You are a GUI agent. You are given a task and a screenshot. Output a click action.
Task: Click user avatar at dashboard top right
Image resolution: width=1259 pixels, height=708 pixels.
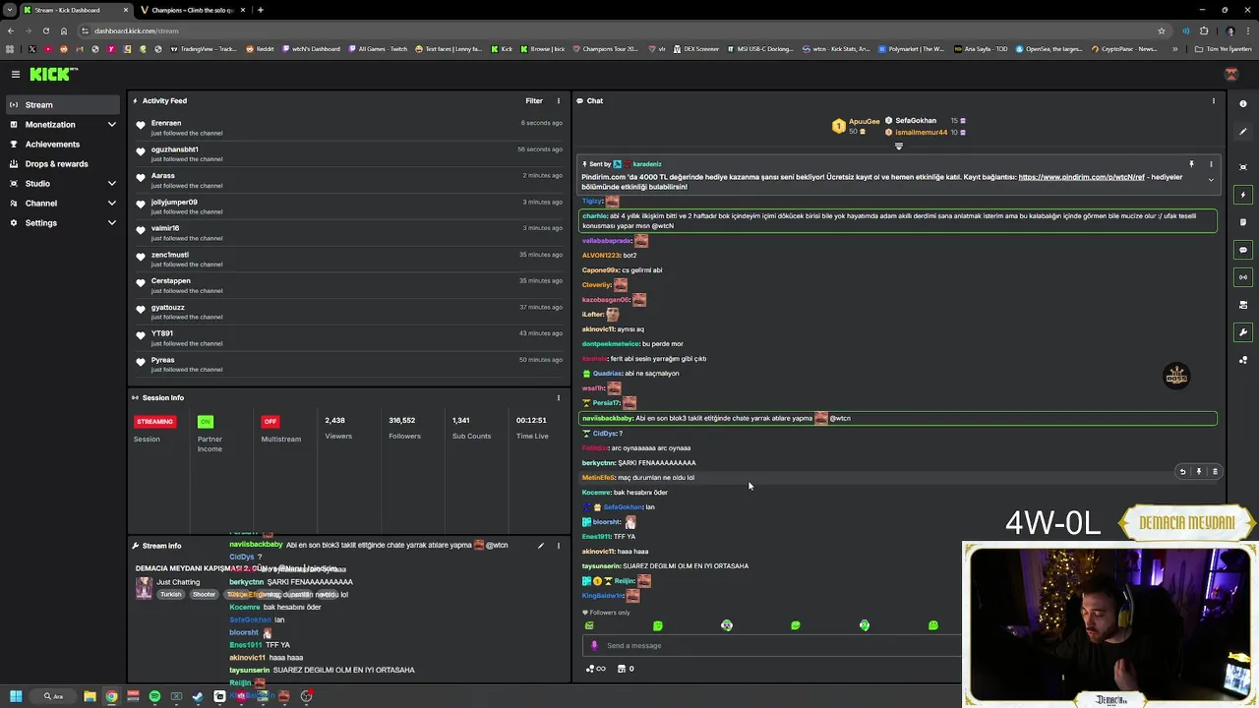1231,75
